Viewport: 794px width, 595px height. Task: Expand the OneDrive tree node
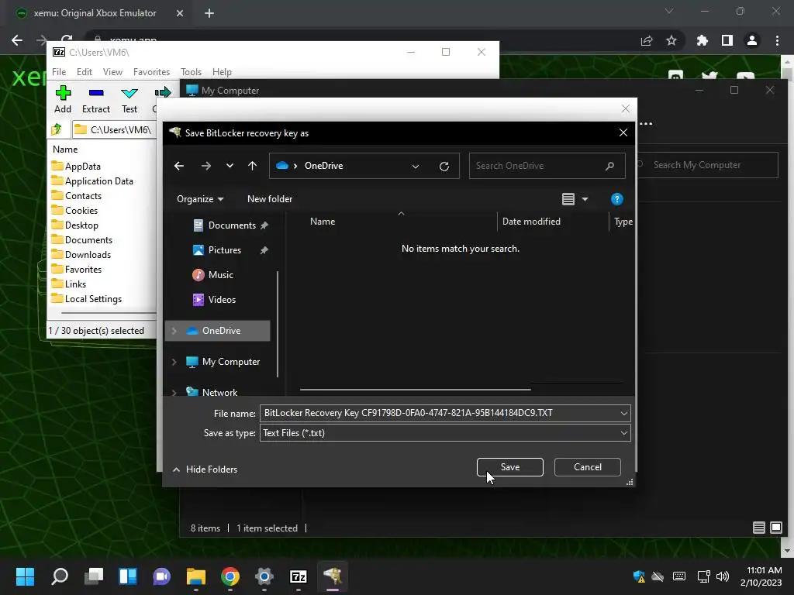click(174, 330)
